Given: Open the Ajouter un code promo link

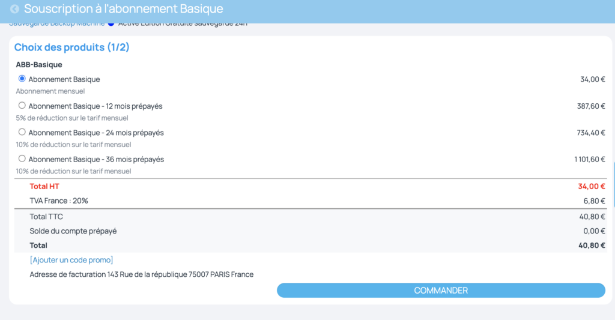Looking at the screenshot, I should pos(71,260).
